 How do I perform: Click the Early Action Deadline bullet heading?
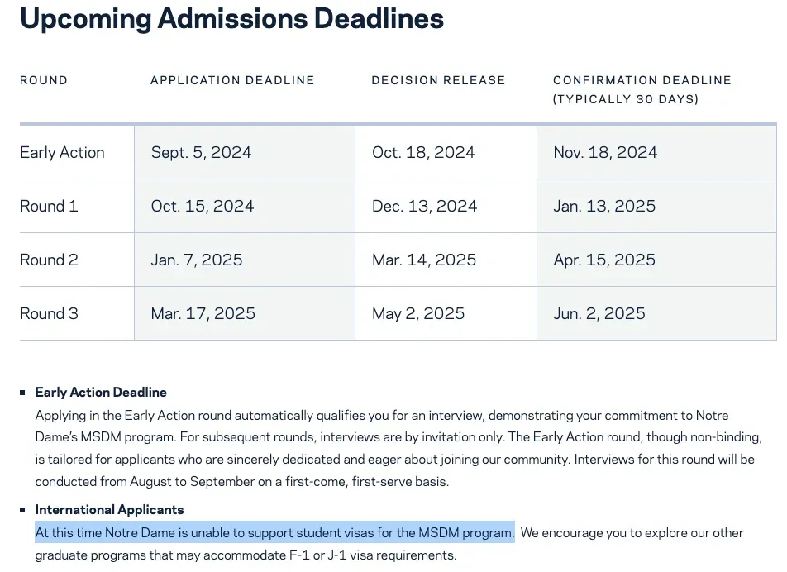pos(101,393)
